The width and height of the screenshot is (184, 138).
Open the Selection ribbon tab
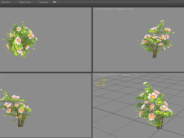(x=6, y=2)
